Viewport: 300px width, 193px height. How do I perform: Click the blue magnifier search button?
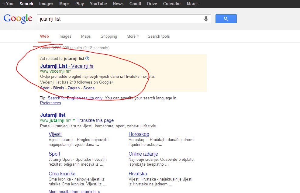pyautogui.click(x=226, y=19)
